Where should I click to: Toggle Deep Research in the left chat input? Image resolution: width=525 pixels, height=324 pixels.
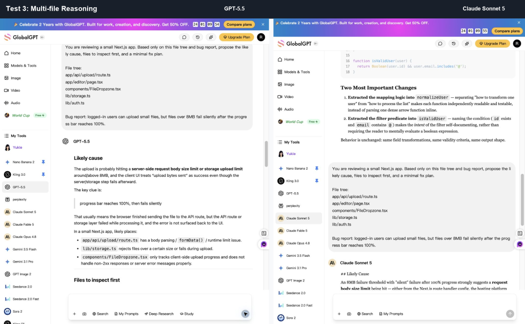pos(159,314)
